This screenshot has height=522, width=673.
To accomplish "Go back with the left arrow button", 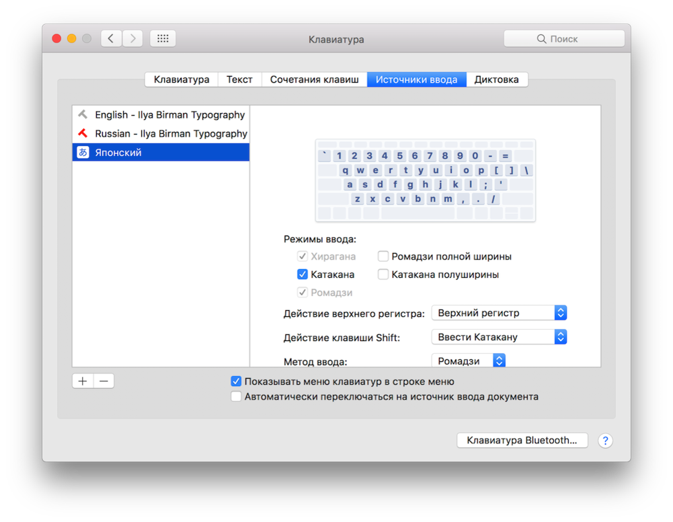I will coord(111,38).
